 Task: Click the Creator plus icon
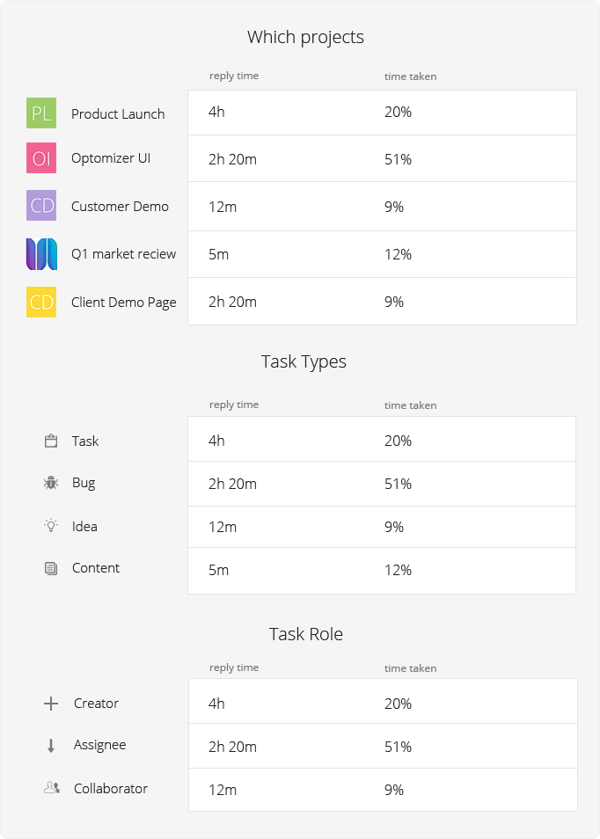51,703
